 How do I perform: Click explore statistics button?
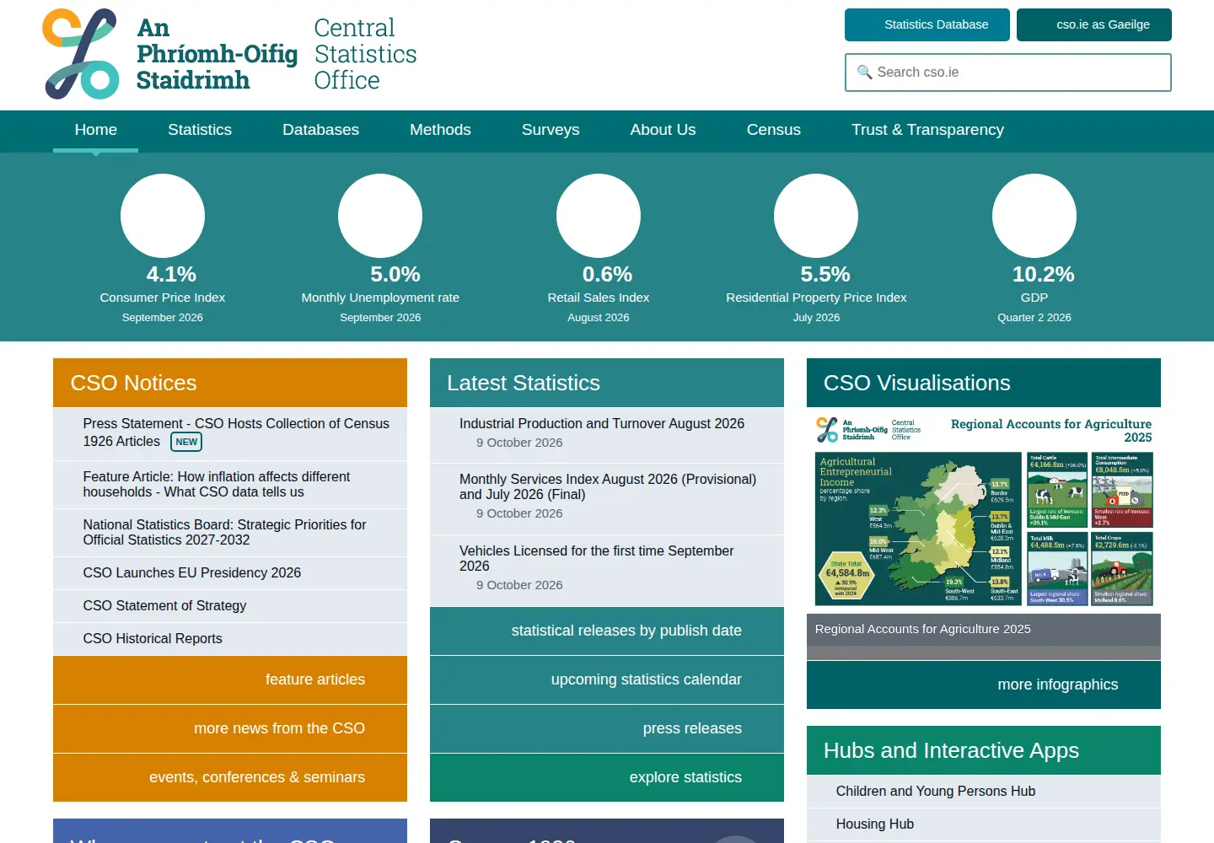click(x=607, y=777)
